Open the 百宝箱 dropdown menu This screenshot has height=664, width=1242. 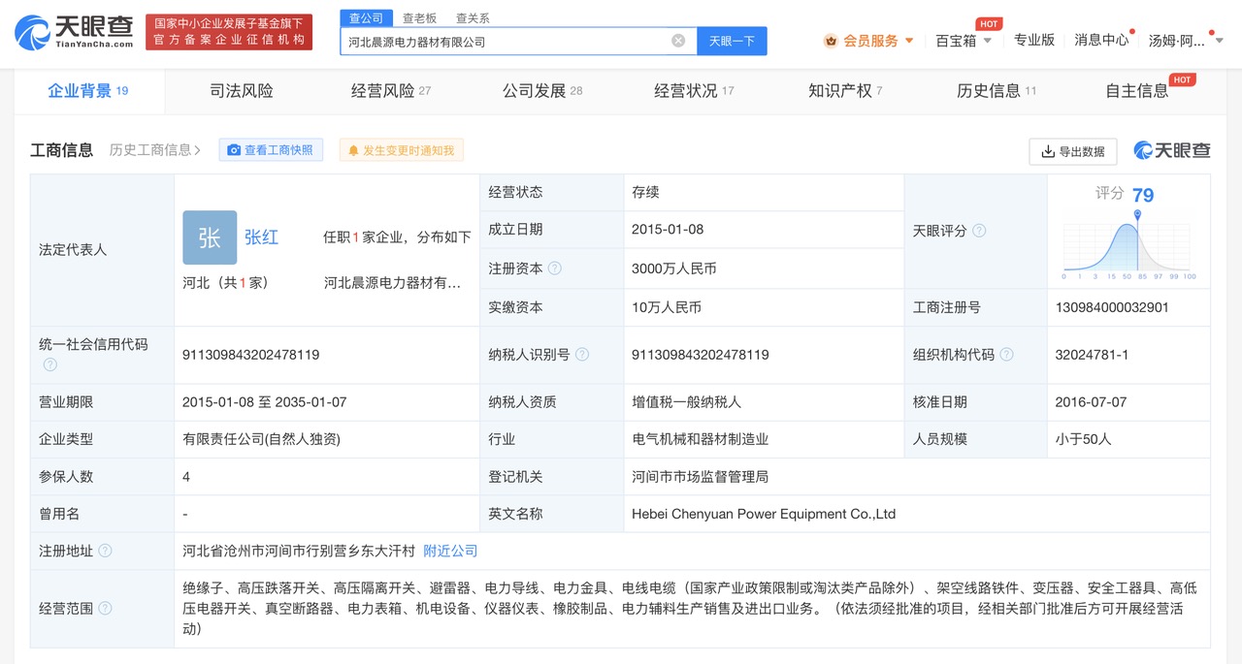tap(988, 41)
